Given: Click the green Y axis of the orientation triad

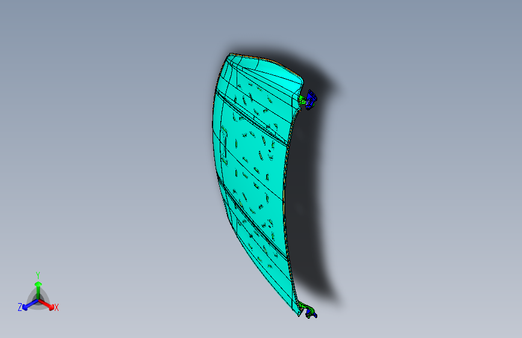Looking at the screenshot, I should pyautogui.click(x=39, y=290).
